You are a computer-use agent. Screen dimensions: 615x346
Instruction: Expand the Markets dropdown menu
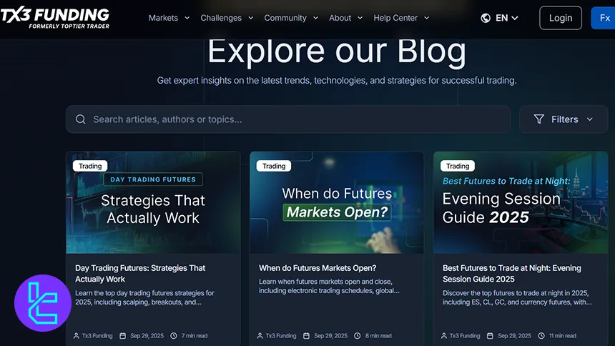tap(169, 18)
